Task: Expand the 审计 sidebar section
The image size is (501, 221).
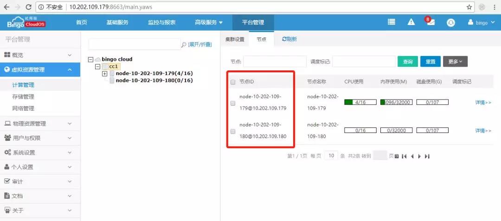Action: [40, 182]
